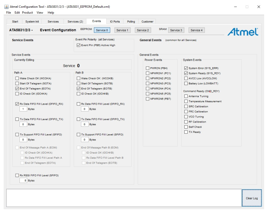Enable Battery Low (LOWBATT) event

186,83
